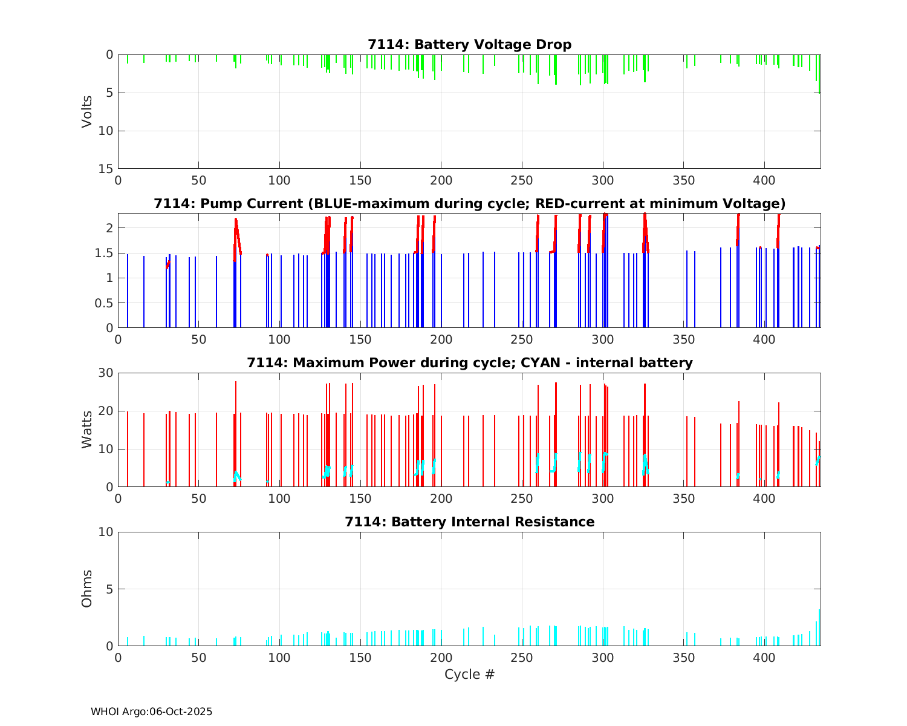Click the 200 tick under Battery Voltage plot
Image resolution: width=907 pixels, height=726 pixels.
pos(441,180)
